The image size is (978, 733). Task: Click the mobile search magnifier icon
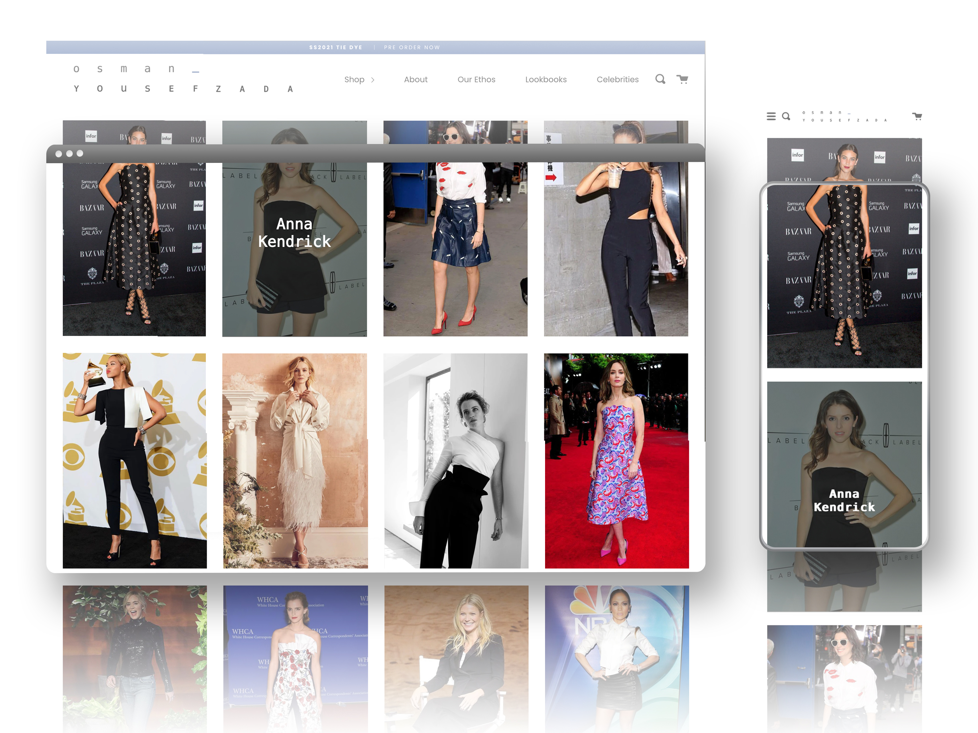[786, 116]
